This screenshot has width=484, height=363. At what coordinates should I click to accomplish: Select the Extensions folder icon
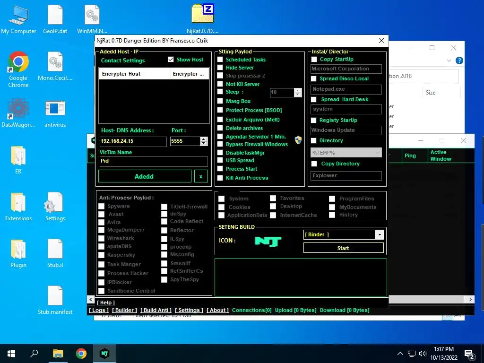click(x=18, y=207)
